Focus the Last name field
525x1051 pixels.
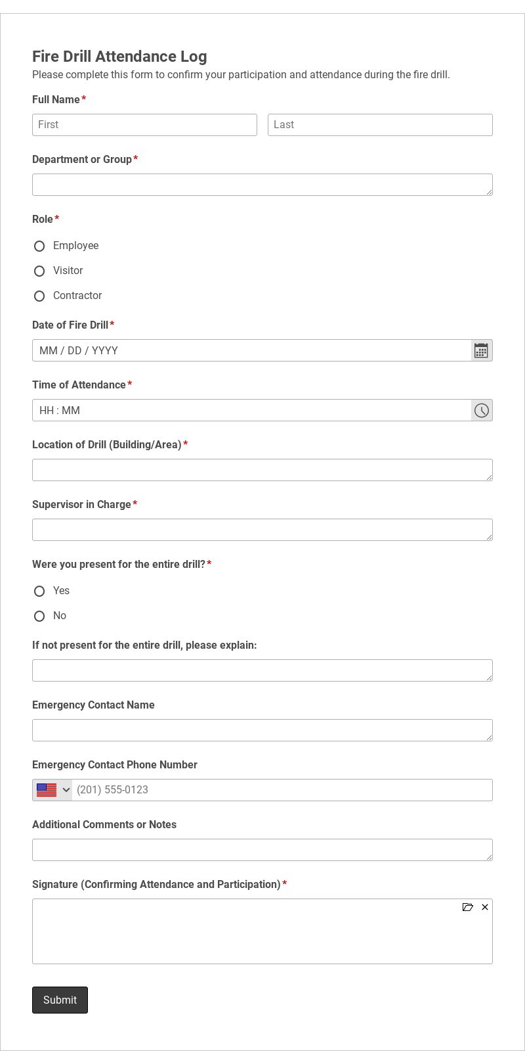click(x=380, y=125)
